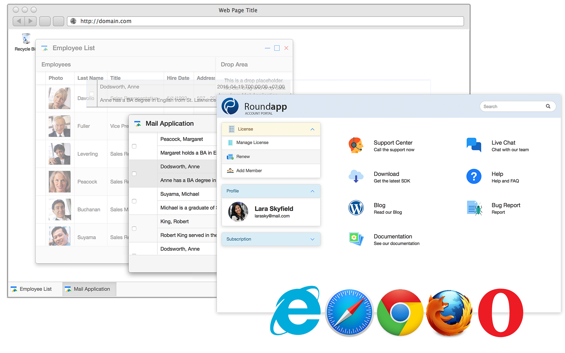Expand the Subscription section chevron
The width and height of the screenshot is (565, 353).
point(312,239)
